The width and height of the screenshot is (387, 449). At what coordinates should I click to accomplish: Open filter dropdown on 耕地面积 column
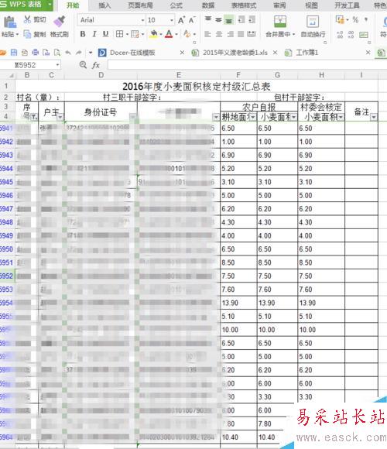click(x=253, y=117)
